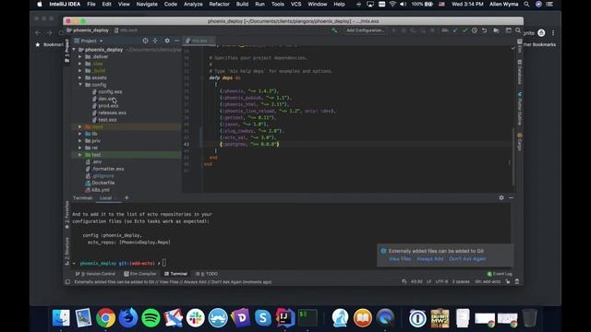Open Google Chrome from the Dock
Screen dimensions: 591x332
point(105,318)
